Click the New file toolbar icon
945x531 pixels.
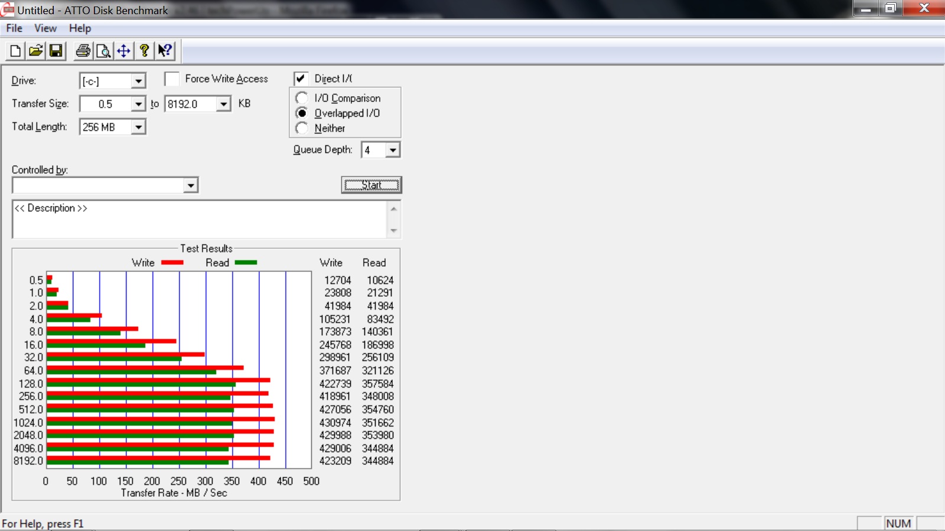click(15, 51)
